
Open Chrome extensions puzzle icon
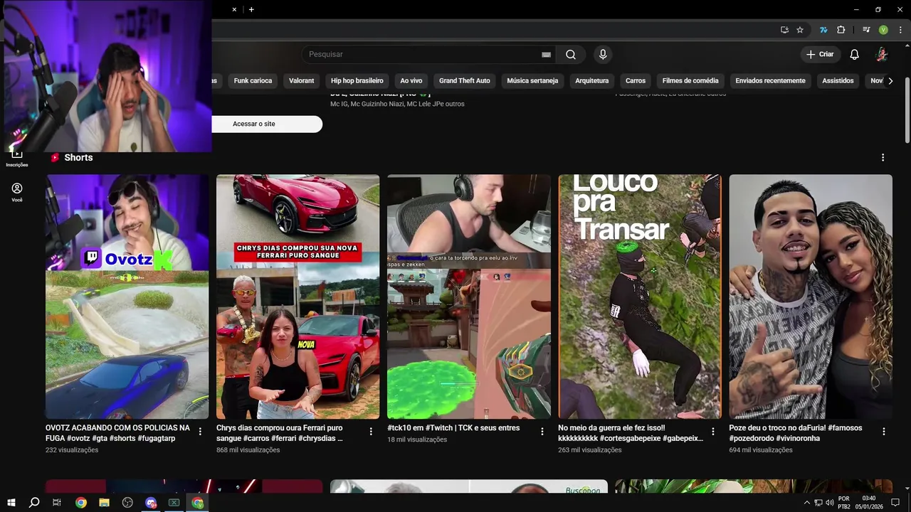click(x=841, y=30)
